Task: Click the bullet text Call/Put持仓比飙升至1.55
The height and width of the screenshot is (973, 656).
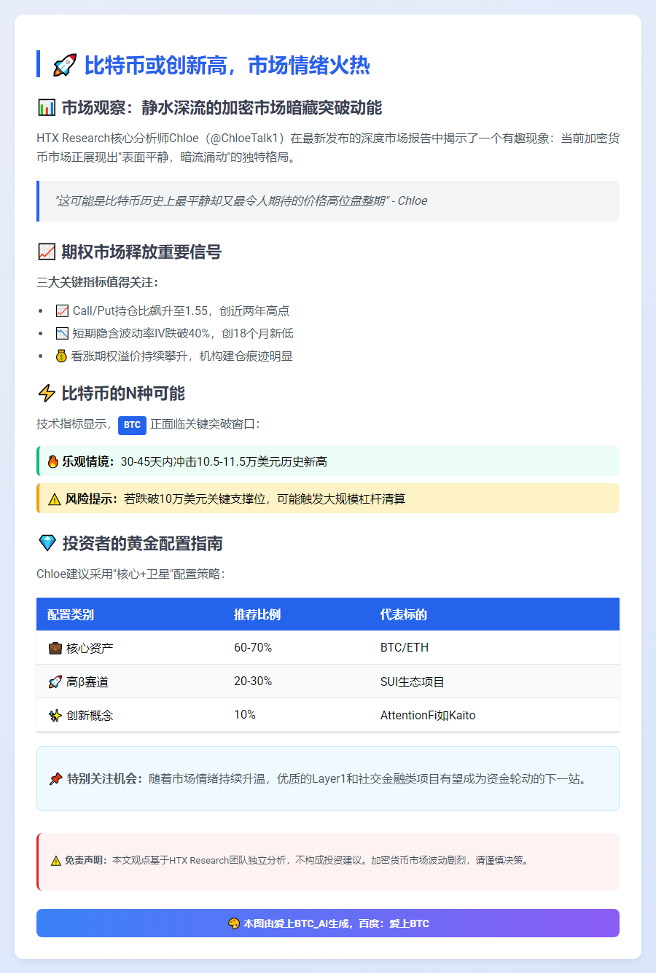Action: click(x=181, y=311)
